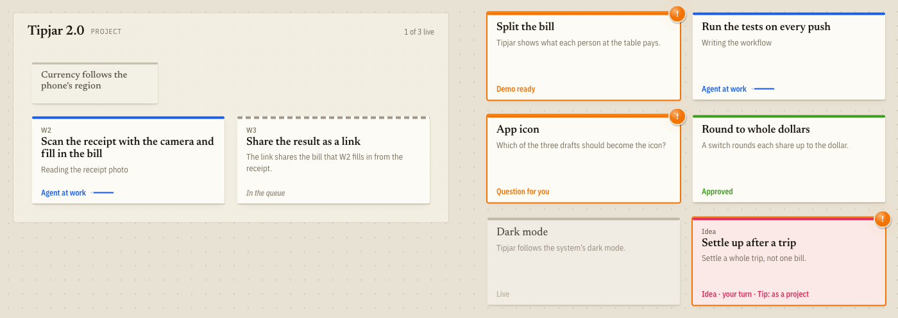Click the Live status on Dark mode
Screen dimensions: 898x318
click(x=503, y=294)
